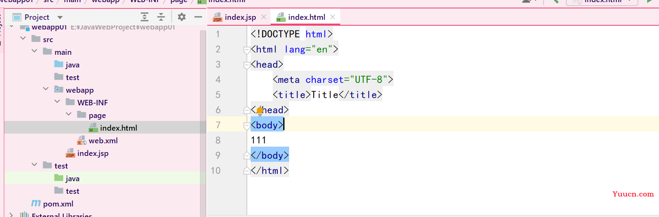The width and height of the screenshot is (659, 217).
Task: Click line number 5 in the gutter
Action: point(218,95)
